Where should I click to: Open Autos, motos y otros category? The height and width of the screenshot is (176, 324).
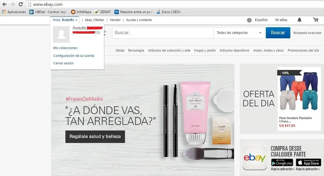point(268,50)
